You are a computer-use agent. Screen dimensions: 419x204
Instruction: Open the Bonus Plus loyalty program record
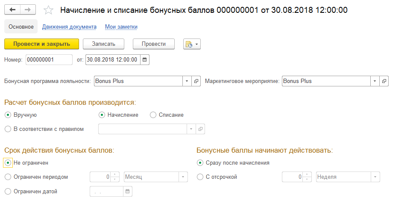tap(196, 81)
